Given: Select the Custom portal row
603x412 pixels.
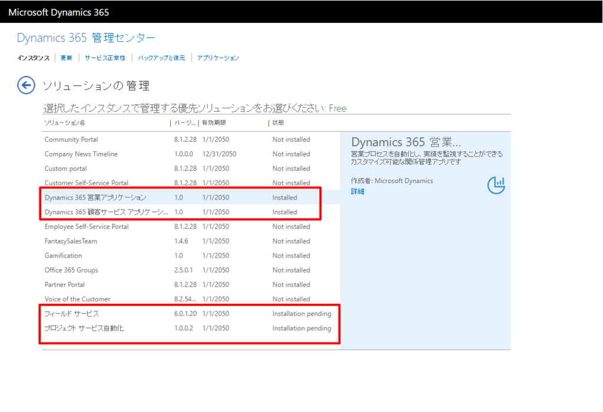Looking at the screenshot, I should (x=191, y=169).
